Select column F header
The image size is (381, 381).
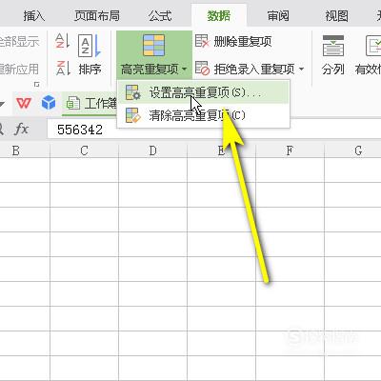(x=290, y=150)
